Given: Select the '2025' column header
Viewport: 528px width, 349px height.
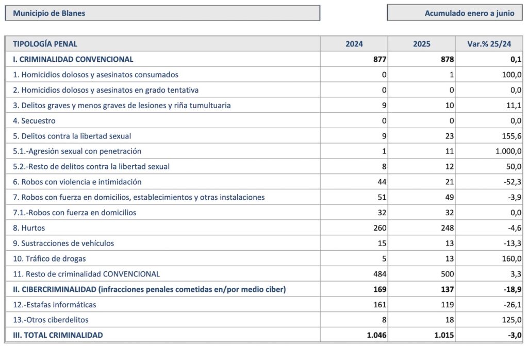Looking at the screenshot, I should click(422, 44).
